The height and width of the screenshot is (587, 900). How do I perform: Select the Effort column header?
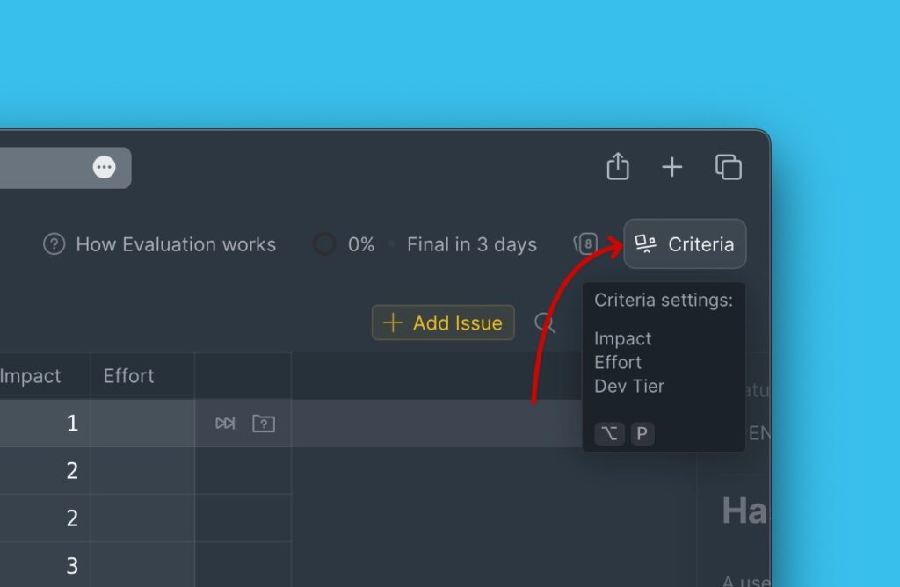pos(129,376)
